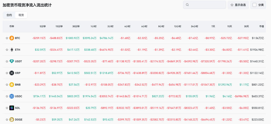Switch to the 合约 tab
This screenshot has height=124, width=271.
click(9, 15)
